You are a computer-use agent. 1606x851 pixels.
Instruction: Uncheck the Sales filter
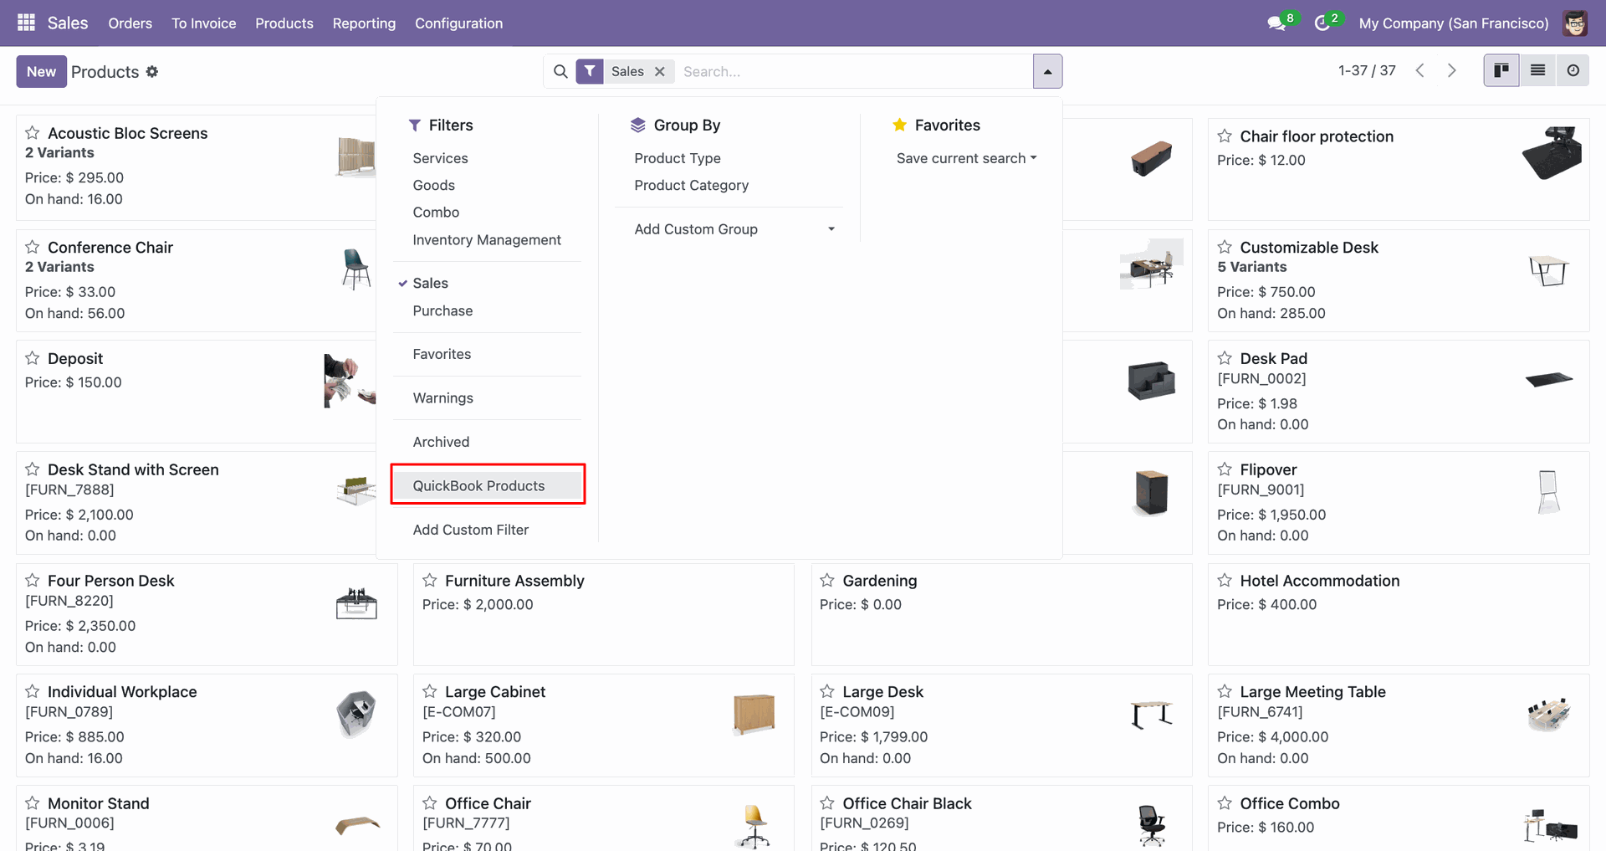430,284
